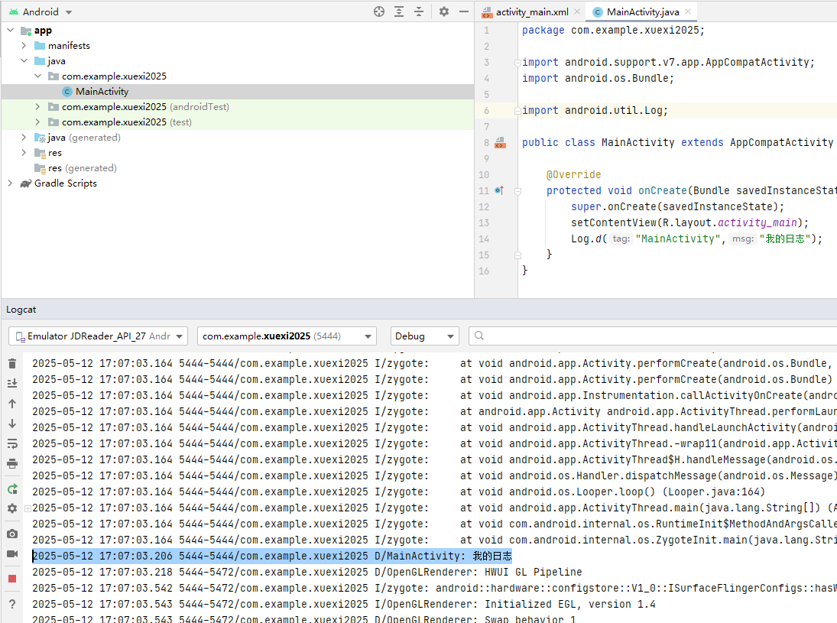Viewport: 837px width, 623px height.
Task: Open the Android project view dropdown
Action: 41,11
